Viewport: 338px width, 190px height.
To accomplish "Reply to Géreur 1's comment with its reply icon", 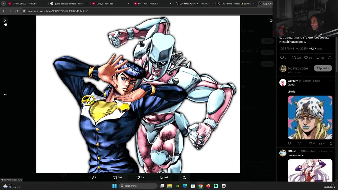I will tap(289, 143).
